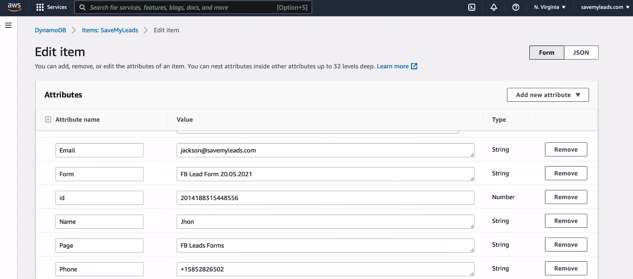Edit the Phone attribute name field
This screenshot has height=279, width=633.
pyautogui.click(x=100, y=269)
